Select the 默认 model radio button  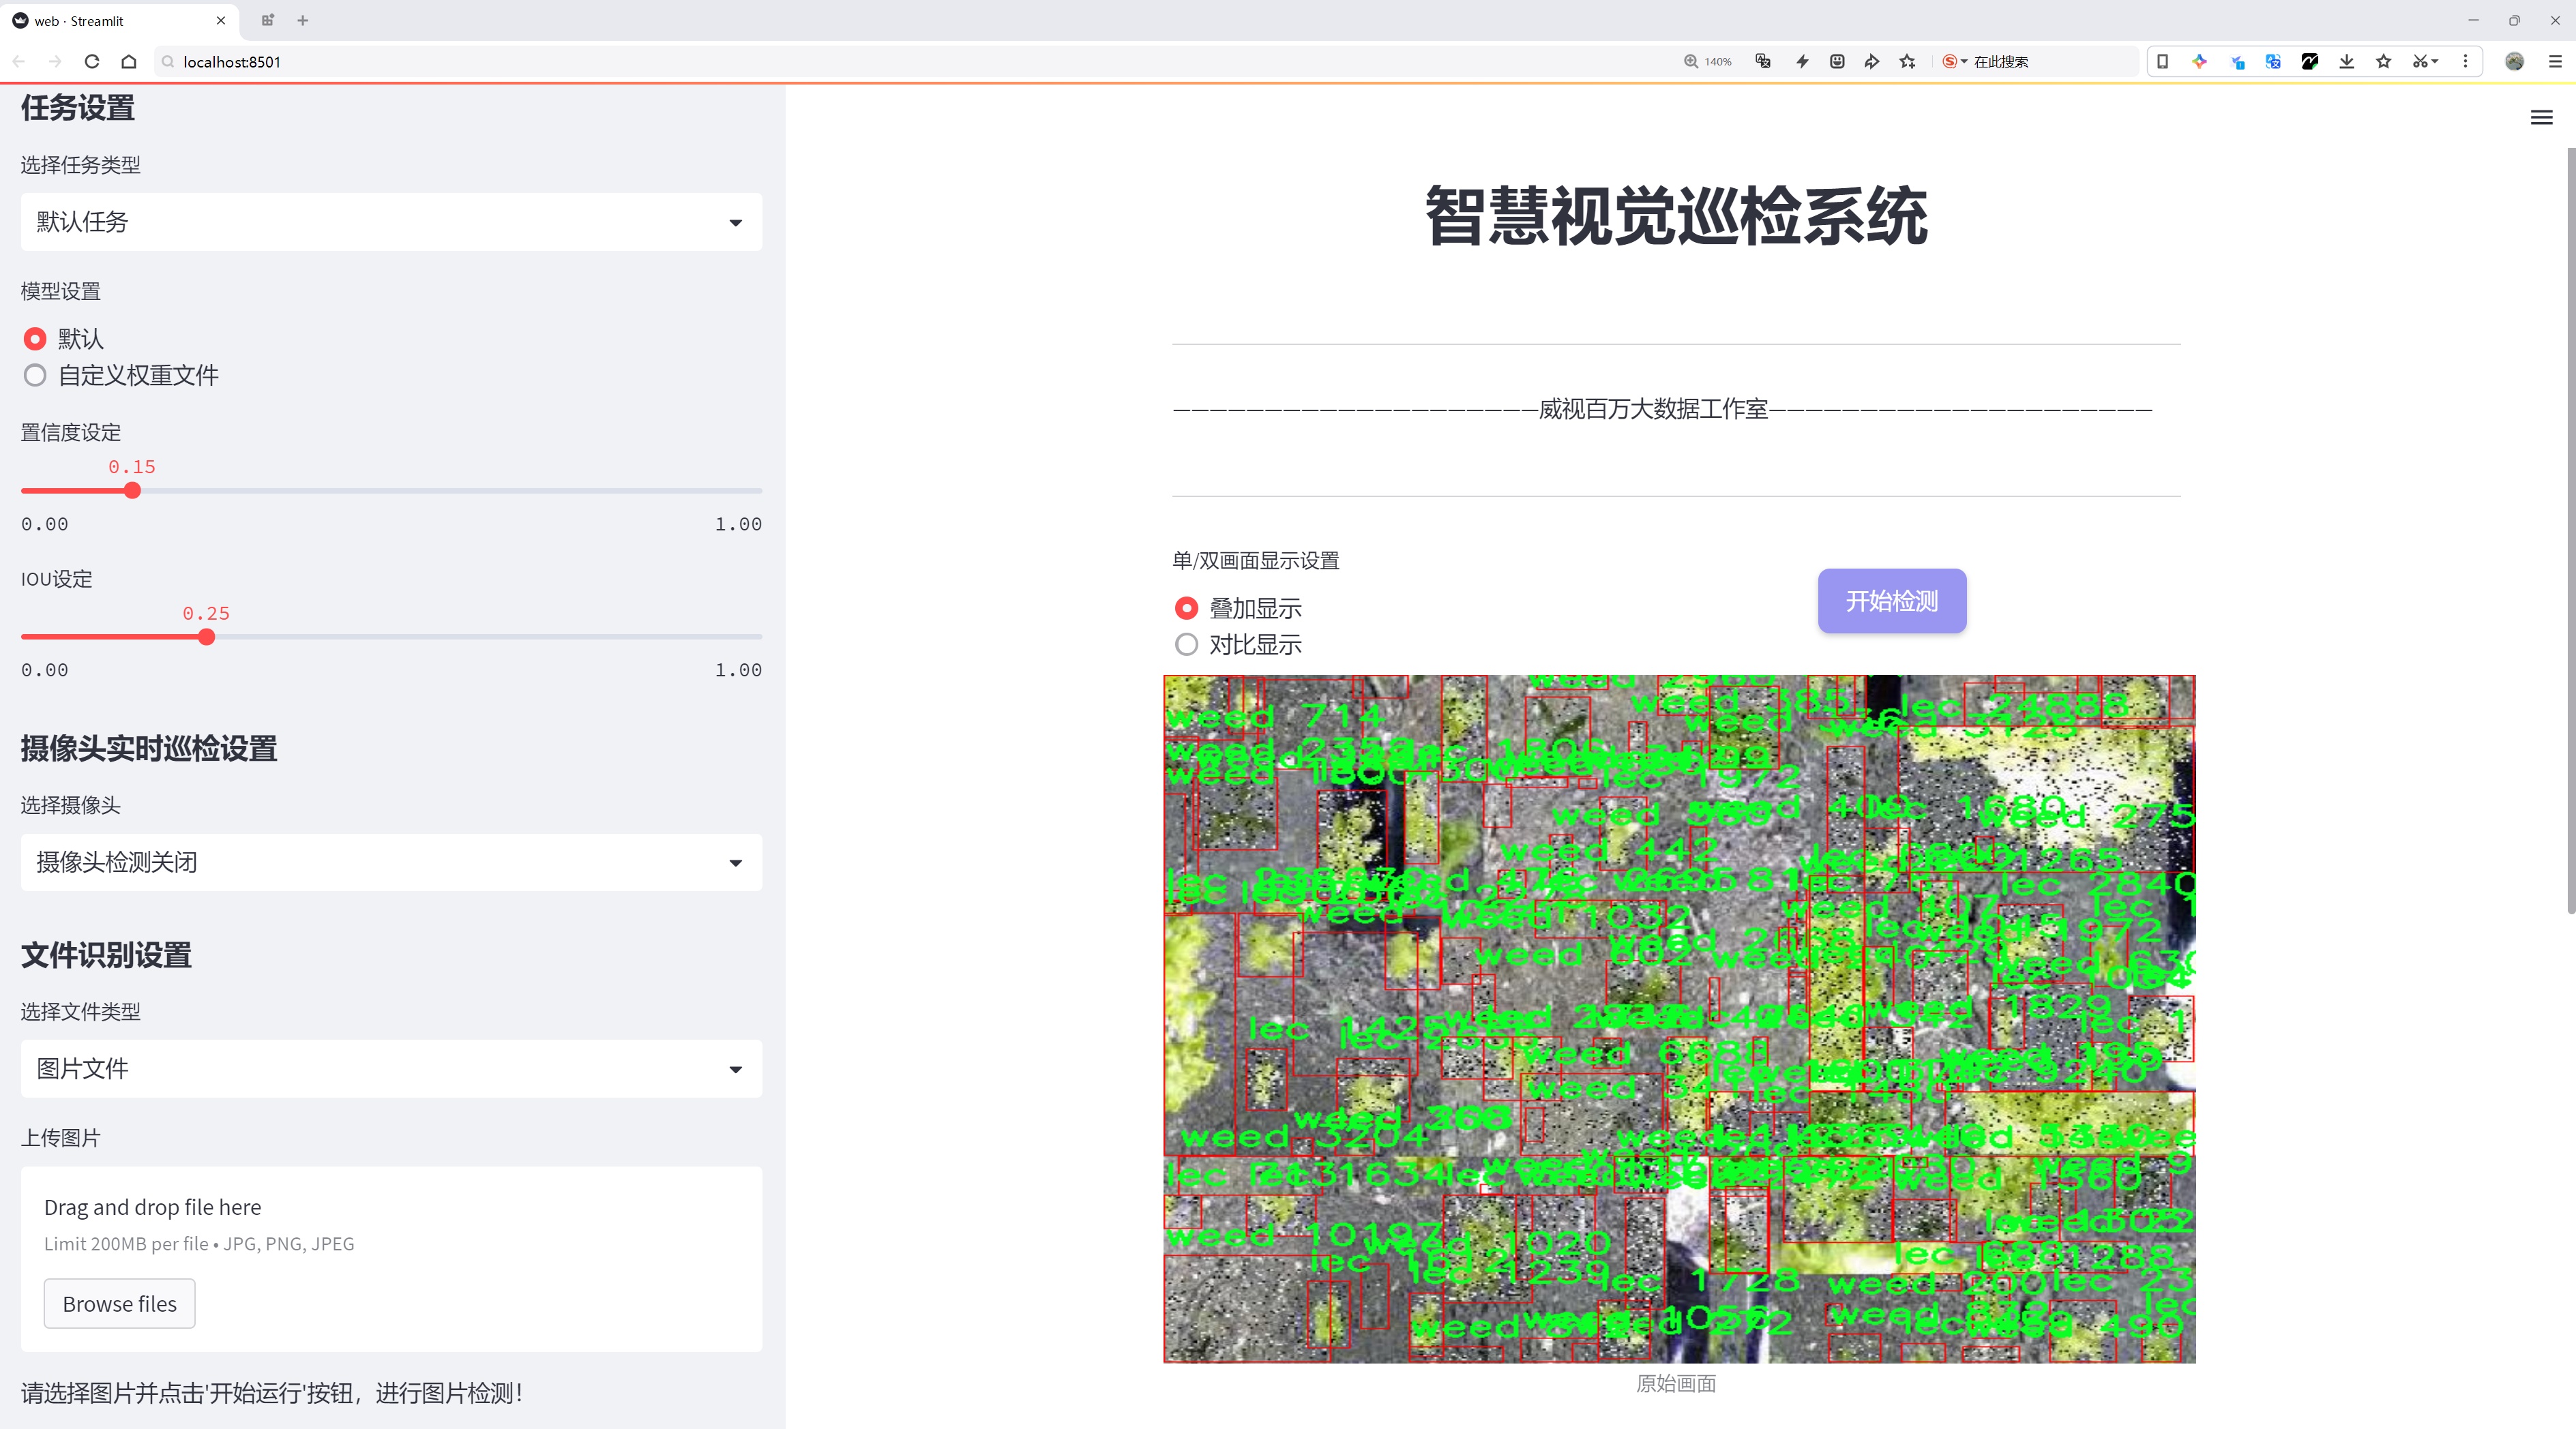pos(35,339)
